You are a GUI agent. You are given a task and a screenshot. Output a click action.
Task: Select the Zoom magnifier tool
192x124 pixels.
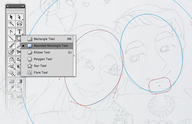tap(19, 111)
